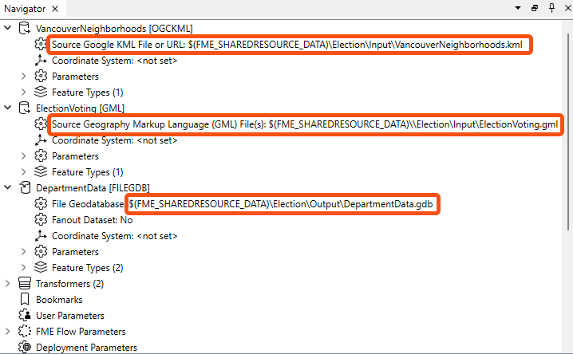
Task: Click the Deployment Parameters globe-gear icon
Action: point(25,347)
